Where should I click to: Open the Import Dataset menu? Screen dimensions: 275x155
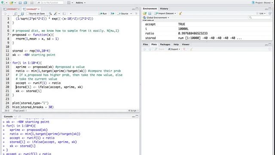coord(165,13)
